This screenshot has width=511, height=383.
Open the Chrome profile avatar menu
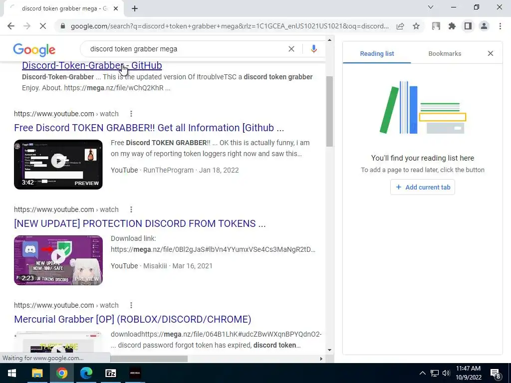[484, 26]
